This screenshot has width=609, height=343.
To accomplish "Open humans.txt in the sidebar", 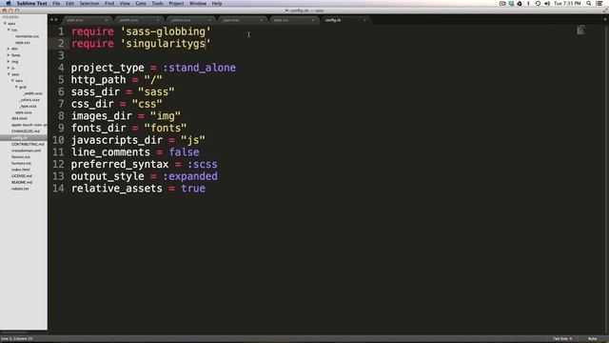I will coord(21,163).
